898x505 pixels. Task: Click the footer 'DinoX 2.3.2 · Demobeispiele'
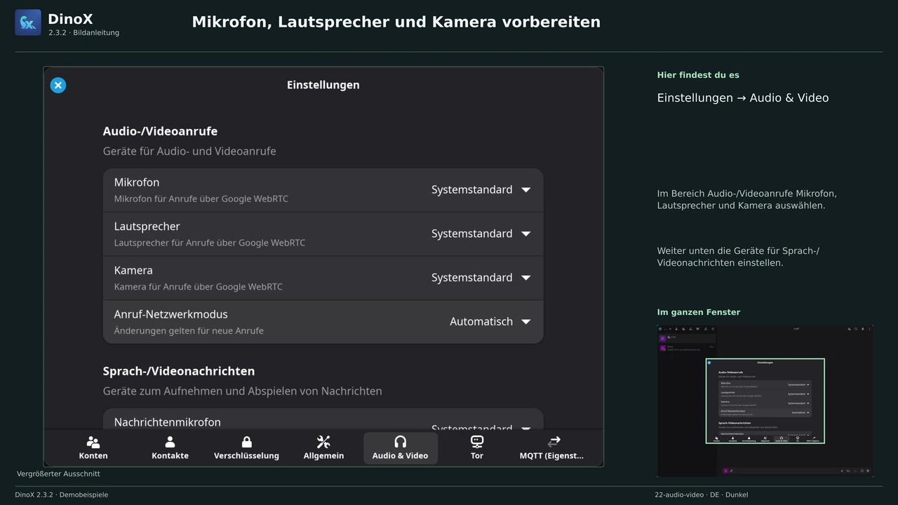[62, 494]
